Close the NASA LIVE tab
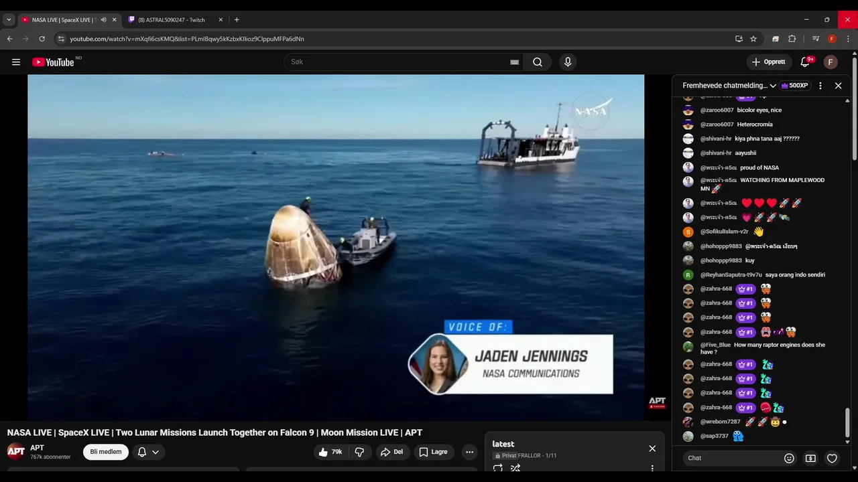Viewport: 858px width, 482px height. 114,20
